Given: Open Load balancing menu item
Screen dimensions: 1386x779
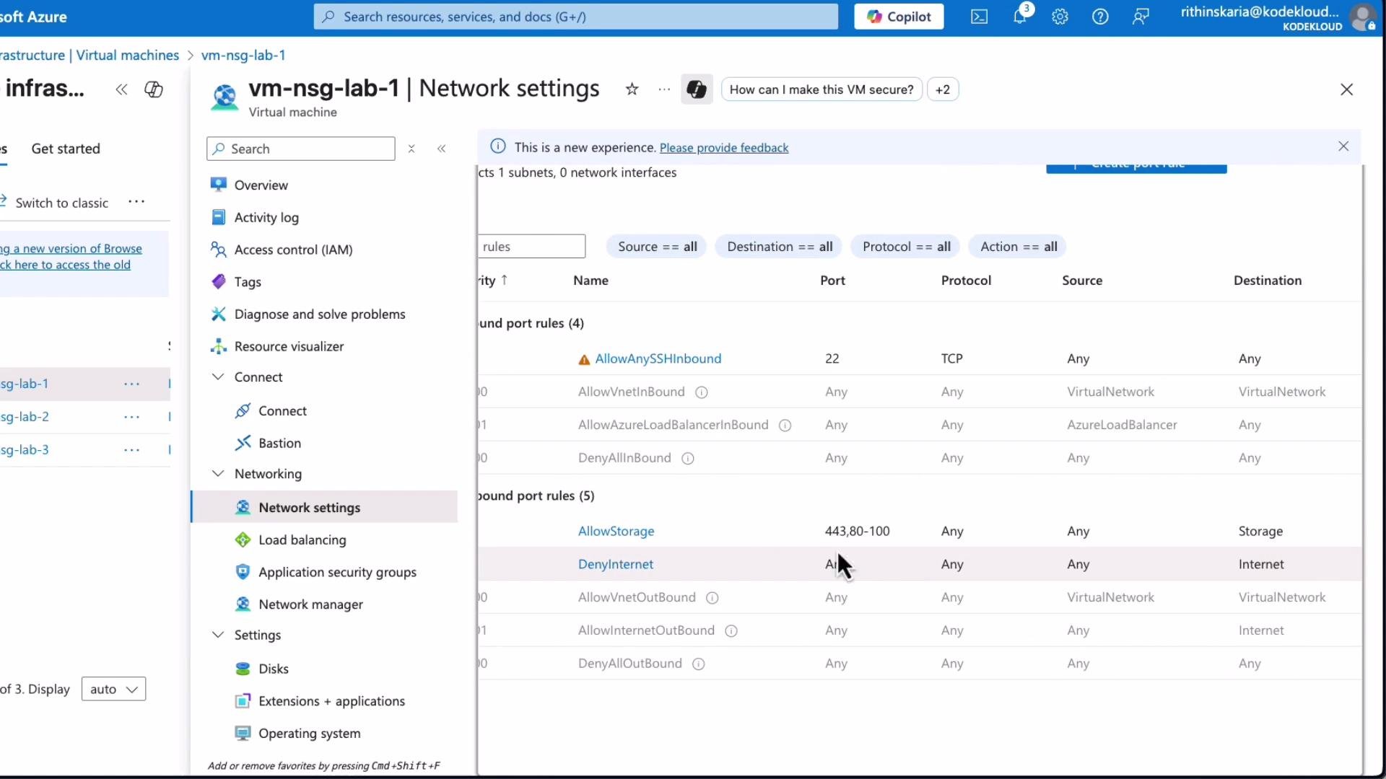Looking at the screenshot, I should (302, 540).
